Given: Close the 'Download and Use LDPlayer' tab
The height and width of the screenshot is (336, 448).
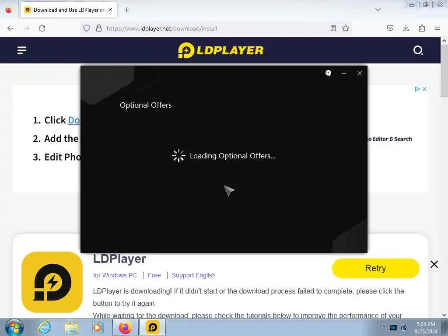Looking at the screenshot, I should click(110, 10).
